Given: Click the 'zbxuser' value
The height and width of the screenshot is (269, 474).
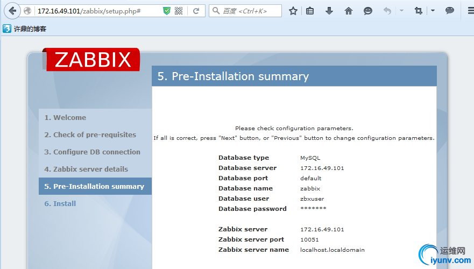Looking at the screenshot, I should tap(312, 199).
